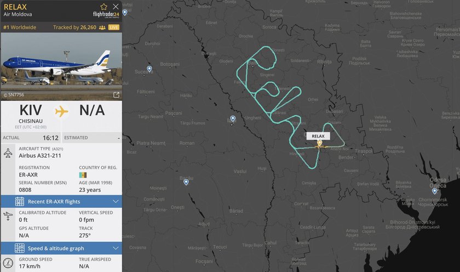The width and height of the screenshot is (460, 272).
Task: Click the yellow plane between KIV and N/A
Action: (61, 111)
